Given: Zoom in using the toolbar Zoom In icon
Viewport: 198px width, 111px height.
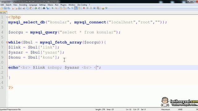Looking at the screenshot, I should coord(52,8).
